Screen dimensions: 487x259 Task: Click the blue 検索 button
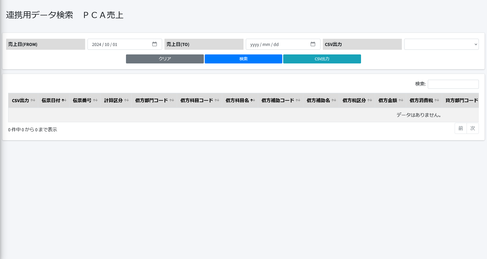[243, 59]
